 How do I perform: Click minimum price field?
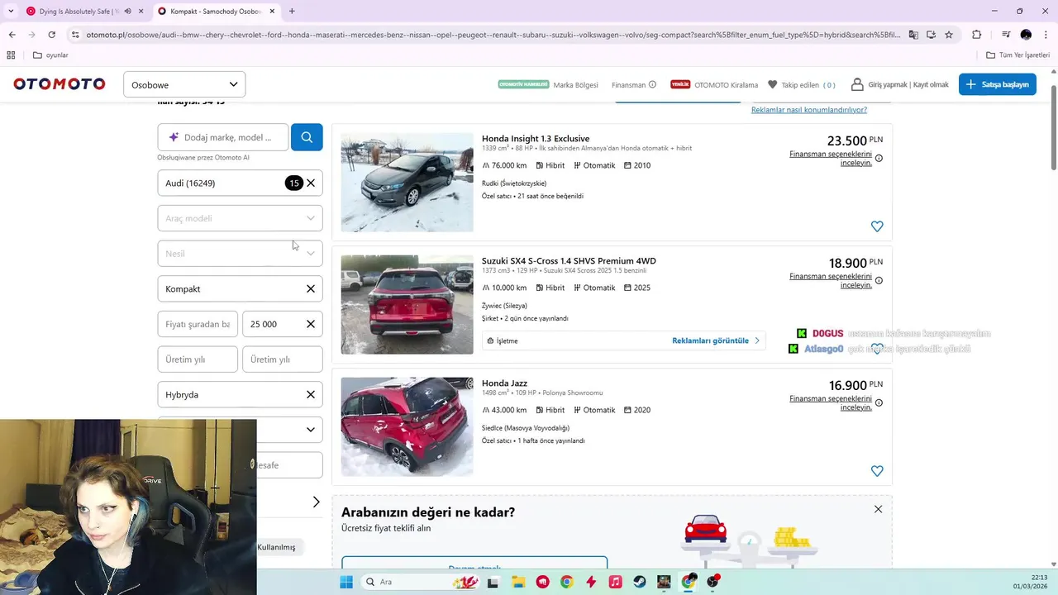[x=198, y=324]
